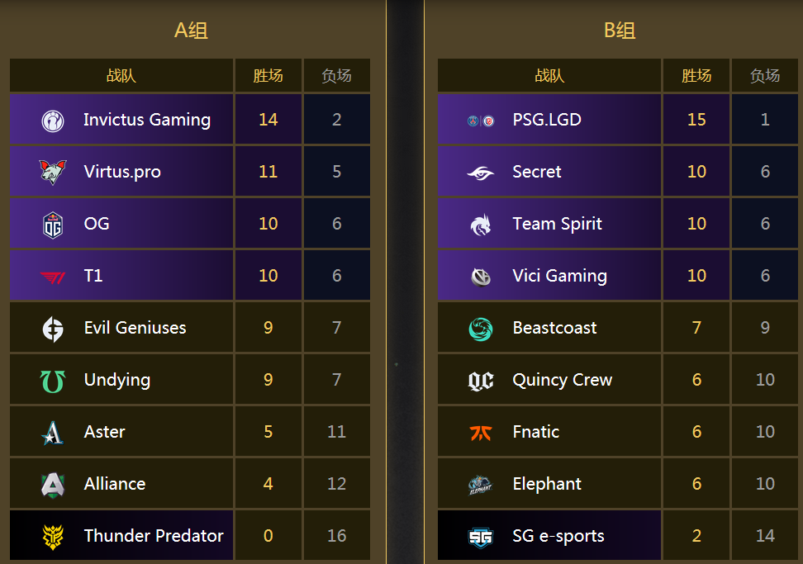Click the Team Secret eye logo

click(x=481, y=173)
